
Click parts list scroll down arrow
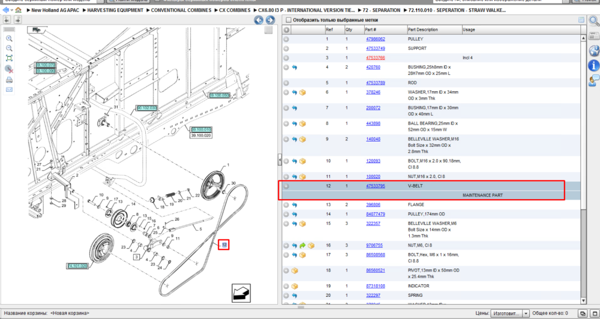click(x=583, y=301)
